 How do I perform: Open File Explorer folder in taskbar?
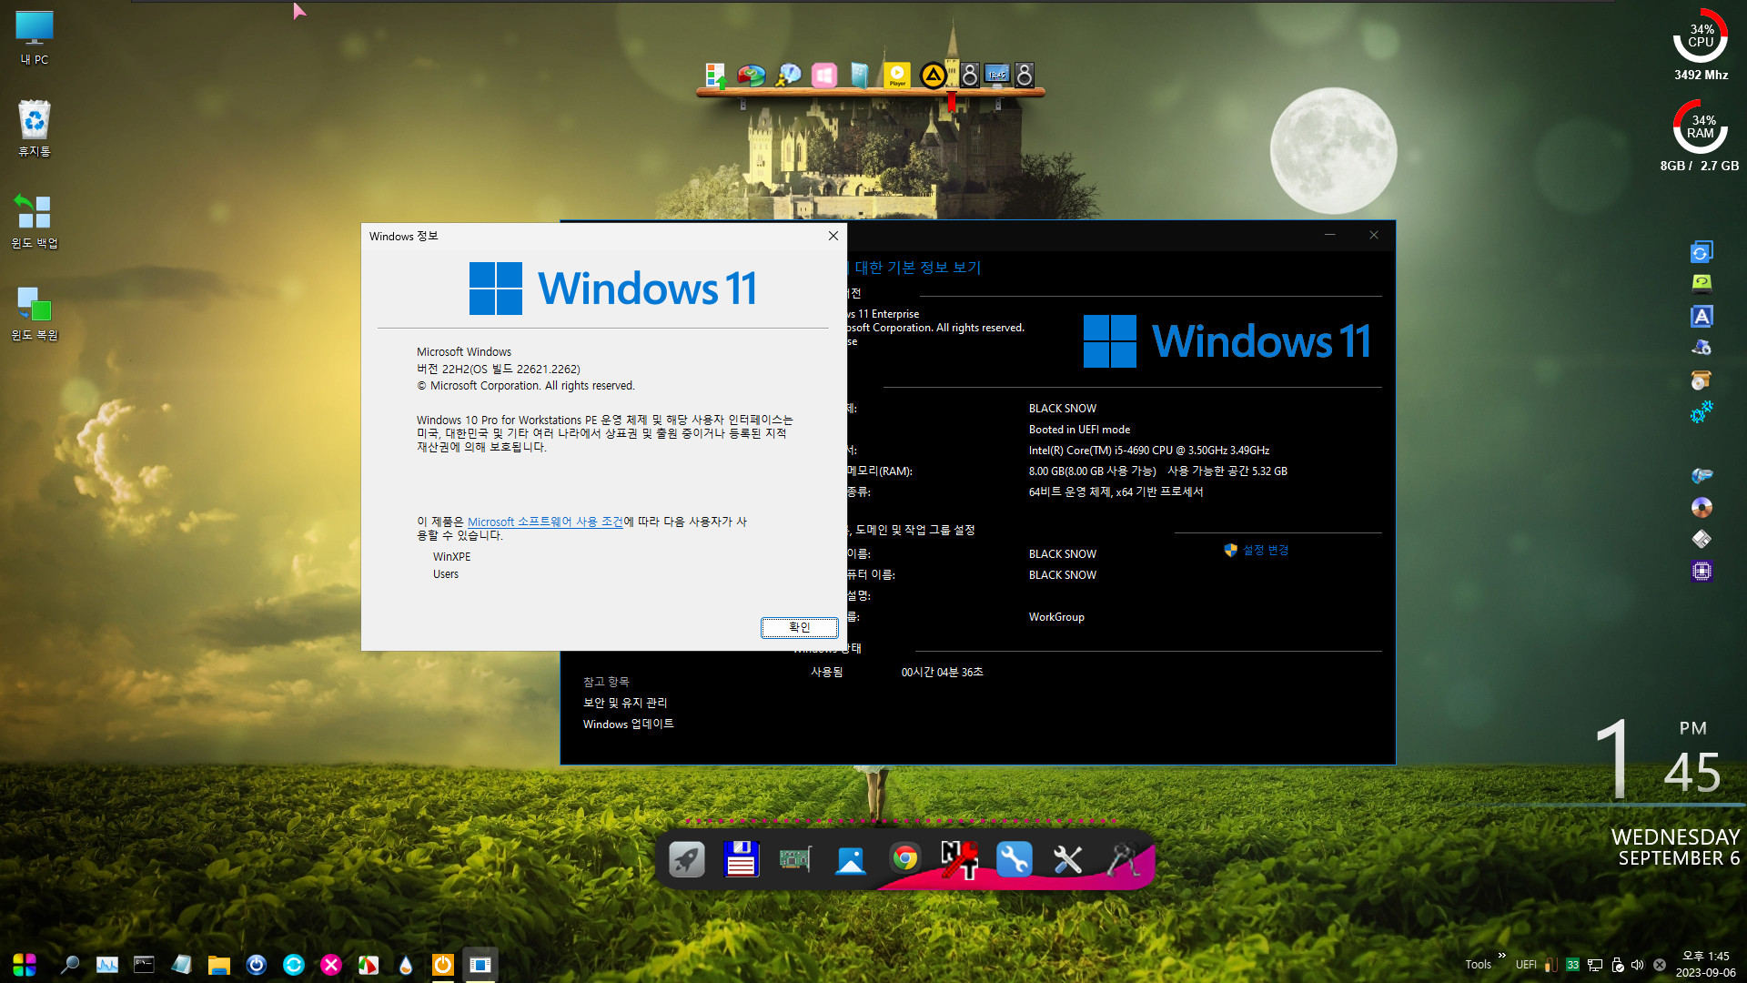[x=218, y=965]
